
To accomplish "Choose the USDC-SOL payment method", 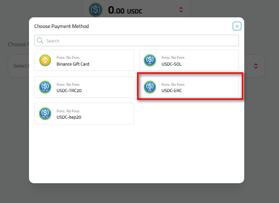I will [189, 60].
